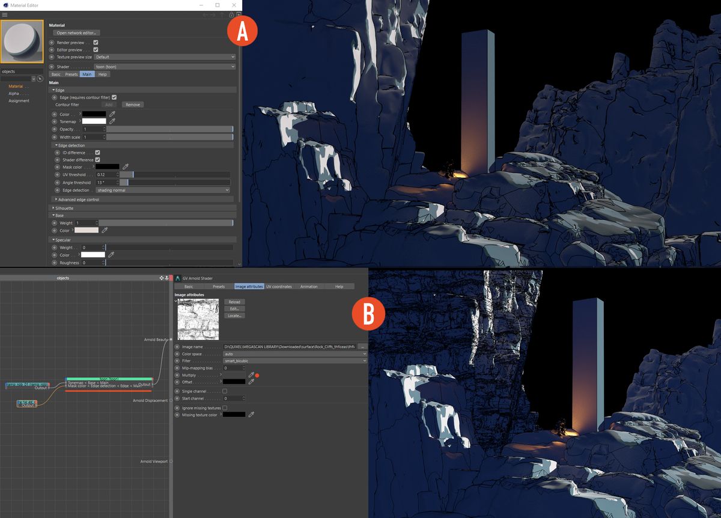Click the black Offset color swatch
Image resolution: width=721 pixels, height=518 pixels.
(234, 382)
